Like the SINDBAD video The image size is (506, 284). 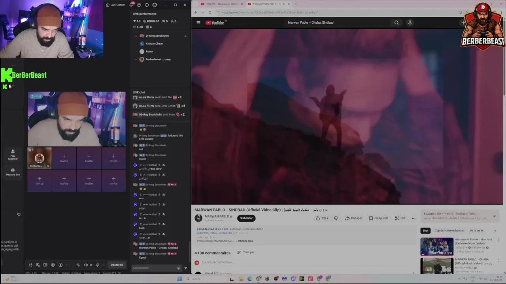[322, 218]
